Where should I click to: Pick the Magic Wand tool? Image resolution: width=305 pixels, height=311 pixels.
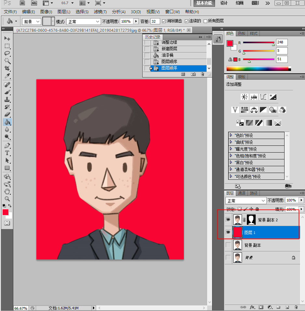[x=7, y=61]
